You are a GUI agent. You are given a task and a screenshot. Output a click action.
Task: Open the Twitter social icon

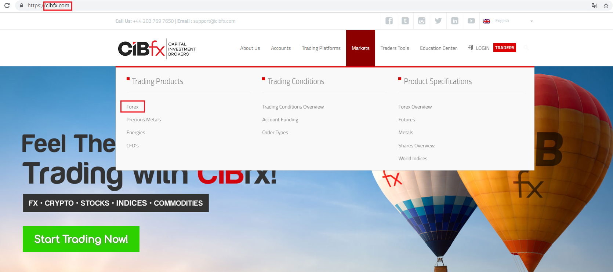point(438,21)
